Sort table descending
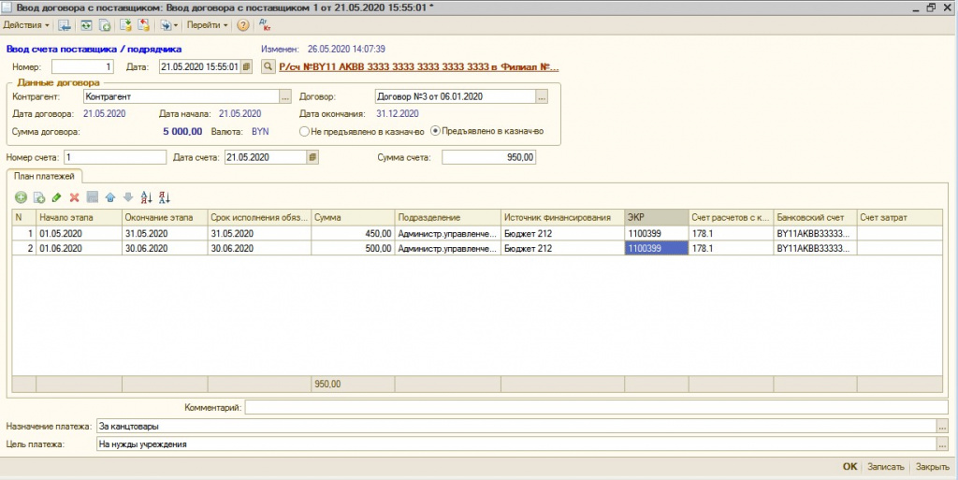The height and width of the screenshot is (480, 958). 165,197
